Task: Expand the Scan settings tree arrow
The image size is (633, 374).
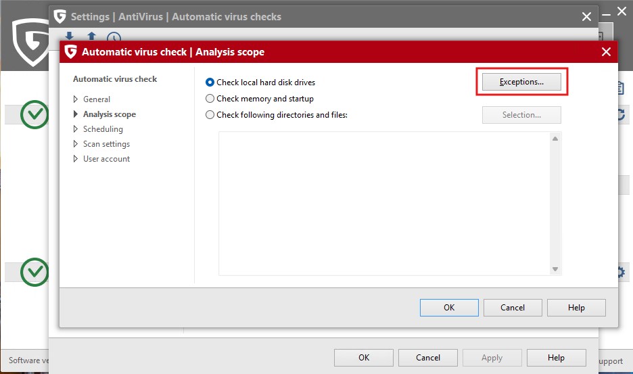Action: point(76,144)
